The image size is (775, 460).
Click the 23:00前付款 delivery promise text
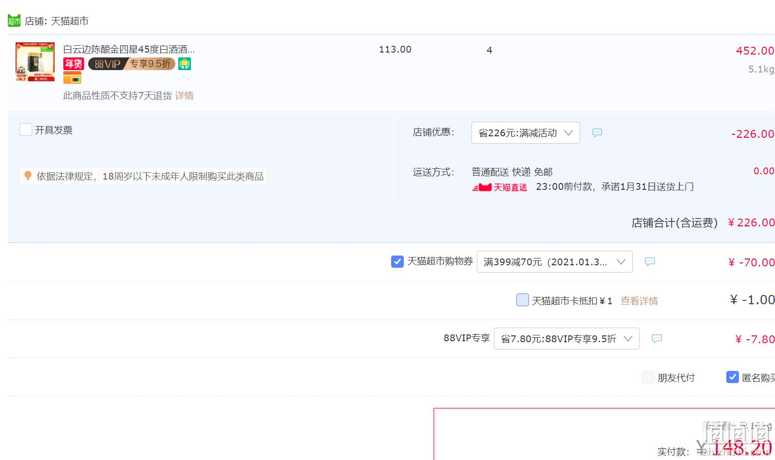[x=615, y=187]
